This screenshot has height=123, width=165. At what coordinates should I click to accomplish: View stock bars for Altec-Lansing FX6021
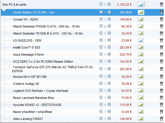pos(141,119)
